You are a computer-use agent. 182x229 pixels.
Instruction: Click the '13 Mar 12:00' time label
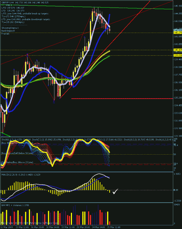point(22,228)
